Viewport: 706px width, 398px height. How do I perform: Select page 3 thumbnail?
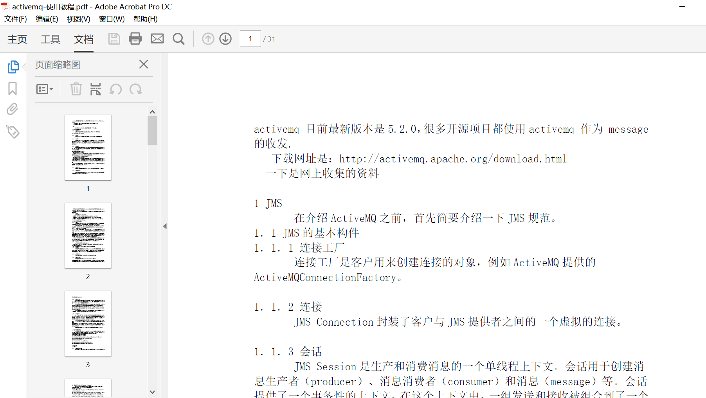tap(88, 324)
